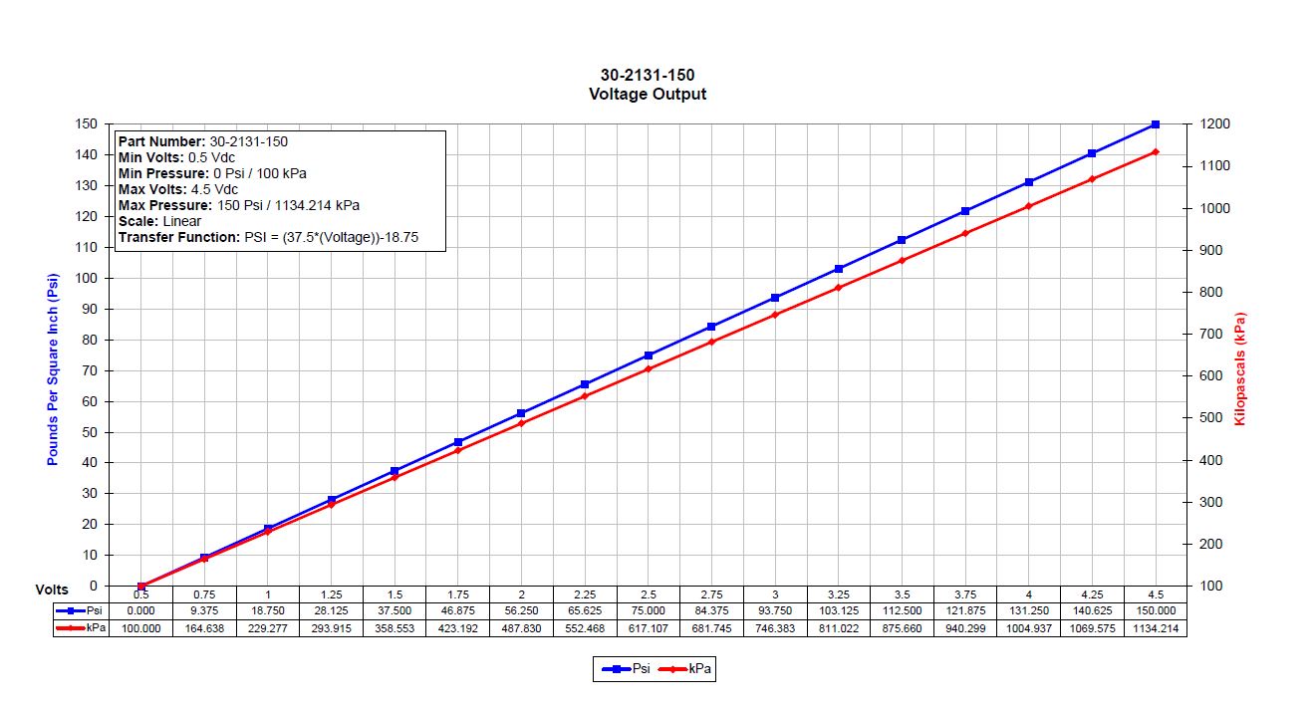This screenshot has height=710, width=1314.
Task: Click kPa table cell 358.553
Action: [394, 628]
